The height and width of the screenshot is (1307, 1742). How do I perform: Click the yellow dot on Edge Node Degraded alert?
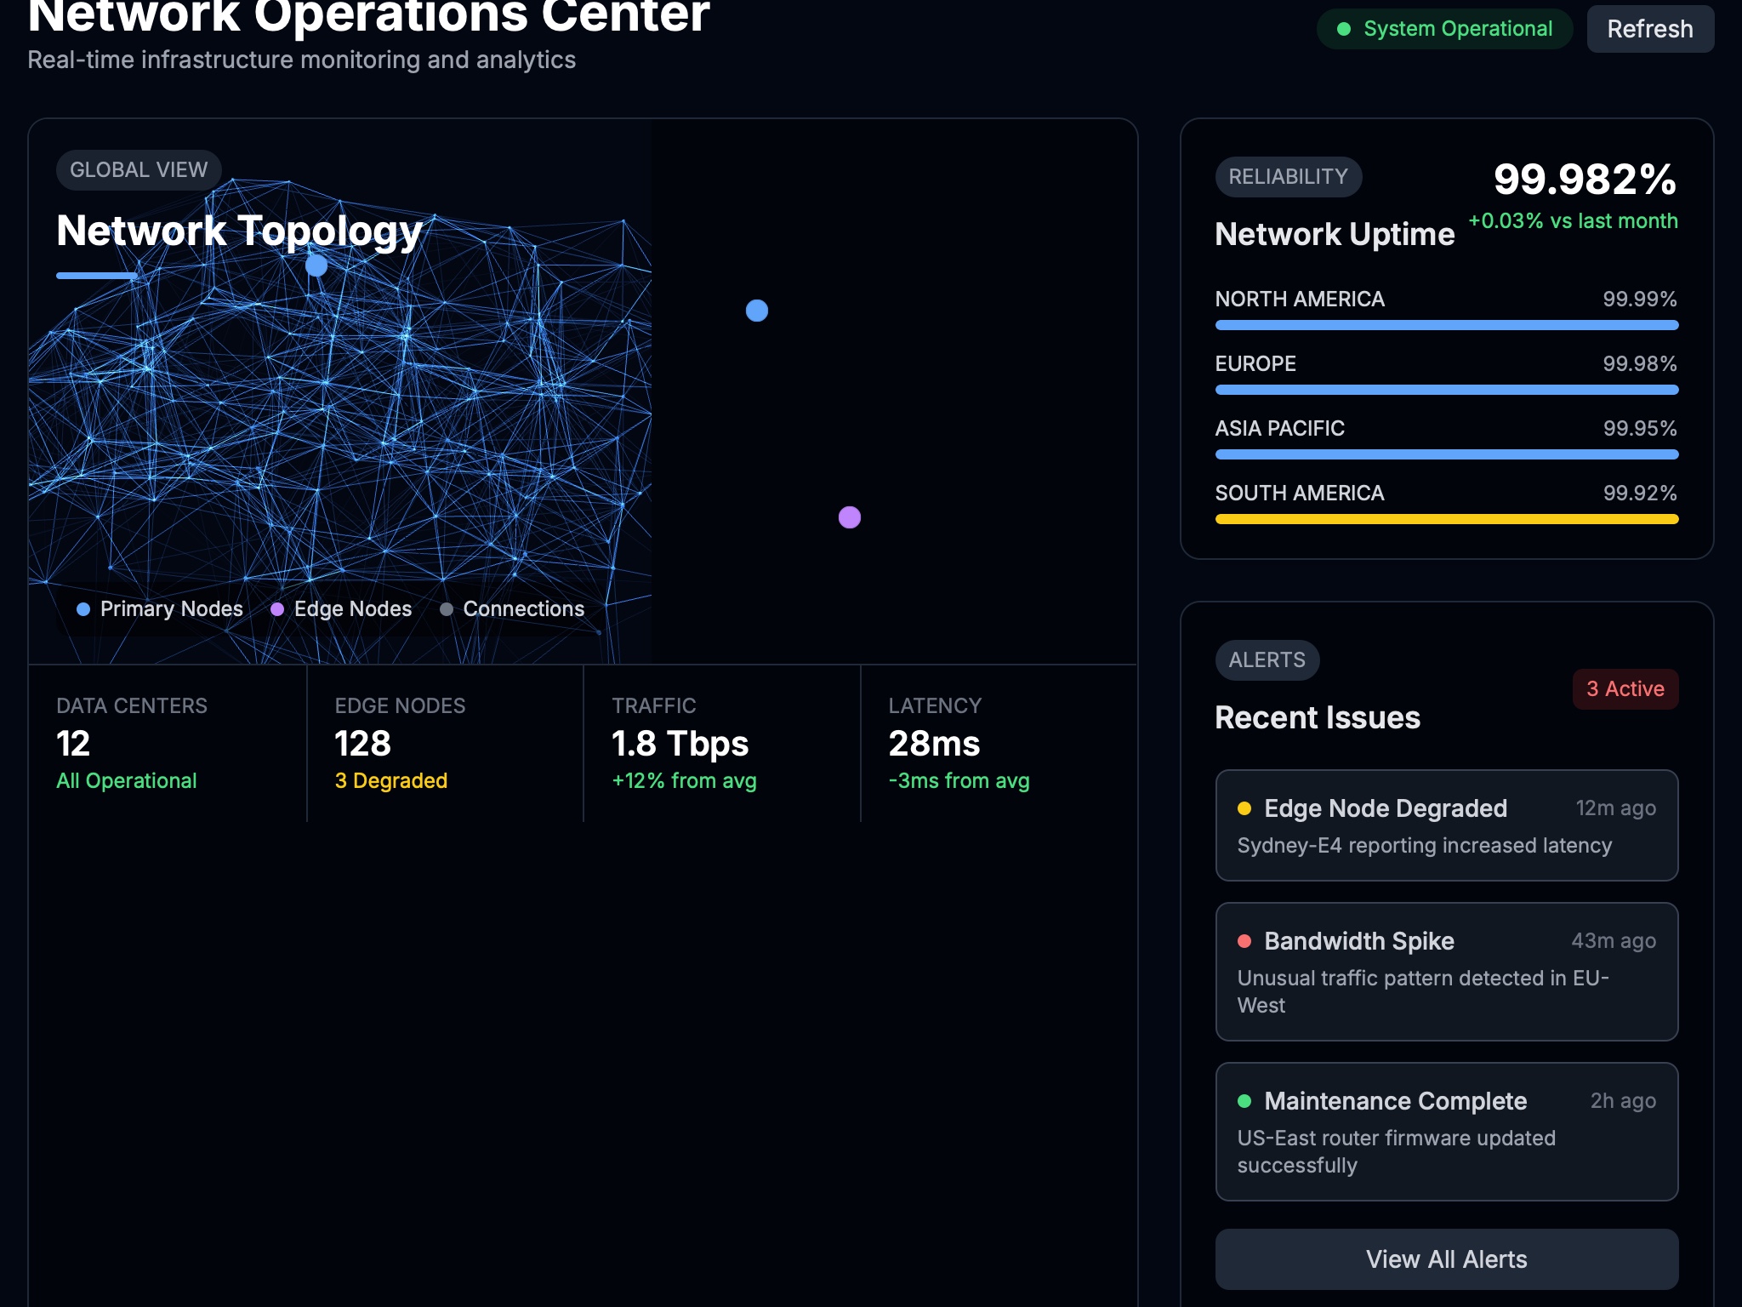[1244, 809]
